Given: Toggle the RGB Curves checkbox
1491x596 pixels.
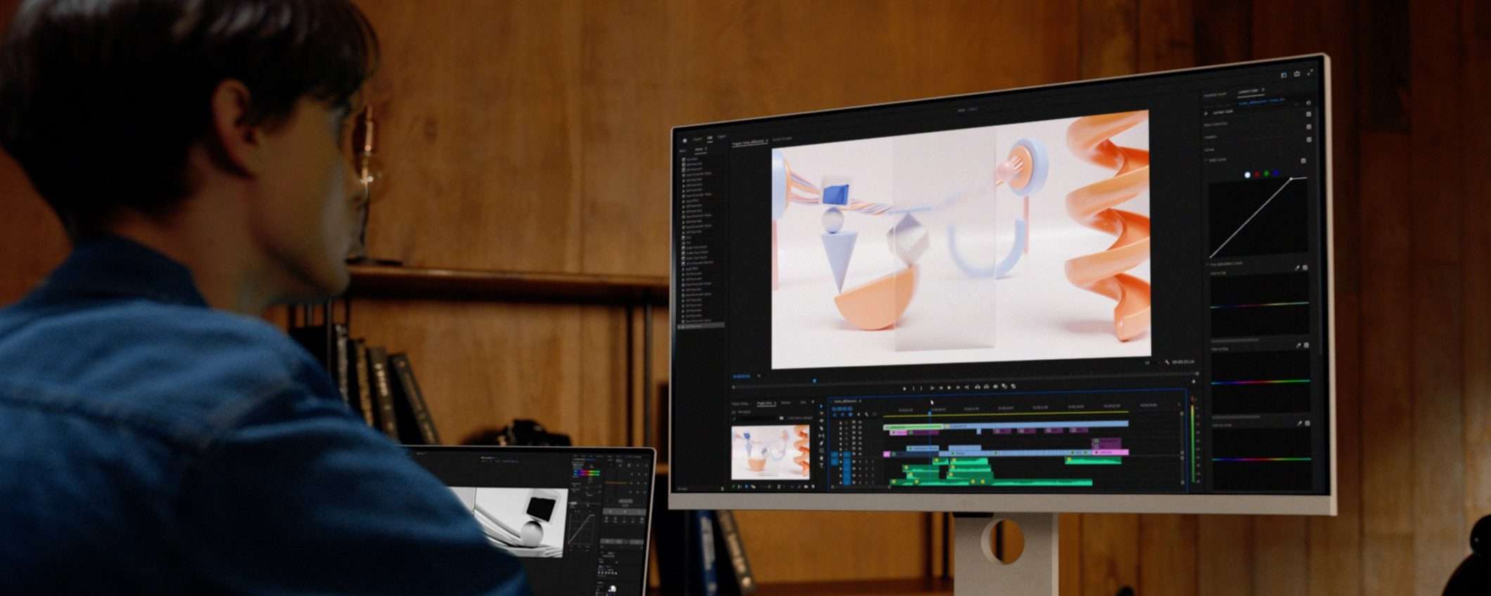Looking at the screenshot, I should (x=1303, y=161).
